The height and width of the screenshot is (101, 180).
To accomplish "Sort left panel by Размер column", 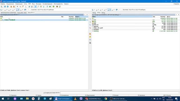I will (x=71, y=17).
